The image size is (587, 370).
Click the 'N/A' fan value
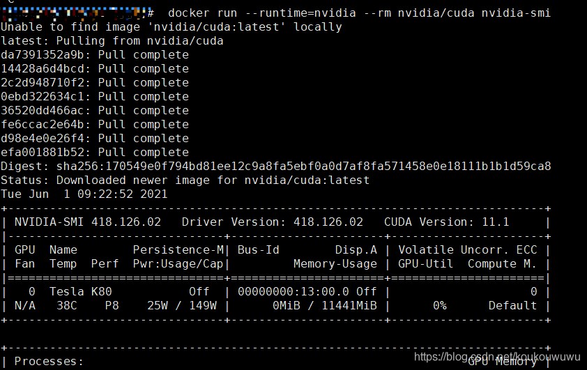click(25, 306)
